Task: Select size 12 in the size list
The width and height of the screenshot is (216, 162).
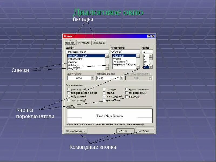Action: tap(146, 67)
